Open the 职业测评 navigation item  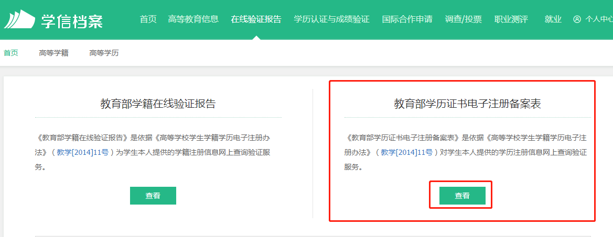point(511,19)
